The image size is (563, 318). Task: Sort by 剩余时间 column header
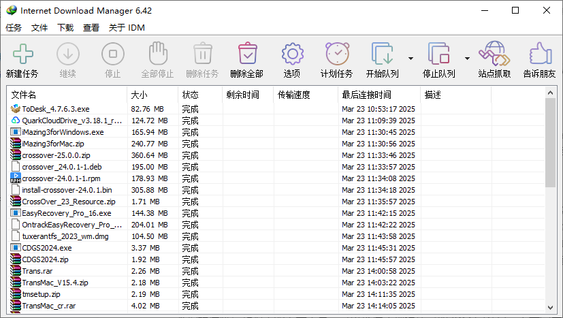pos(248,95)
